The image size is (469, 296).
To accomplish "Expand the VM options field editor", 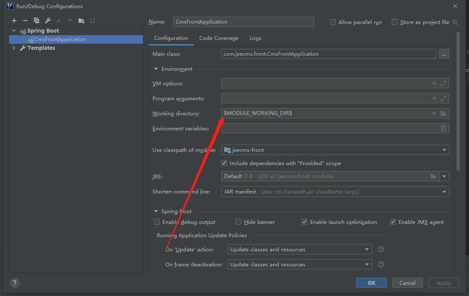I will [x=443, y=83].
